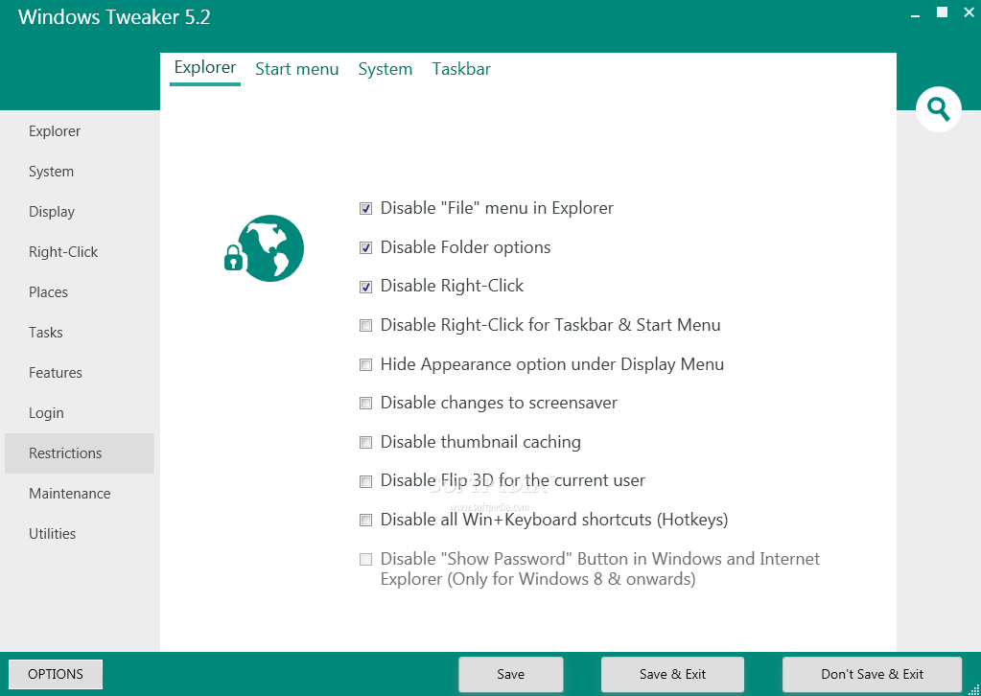Tick Disable thumbnail caching

point(365,443)
